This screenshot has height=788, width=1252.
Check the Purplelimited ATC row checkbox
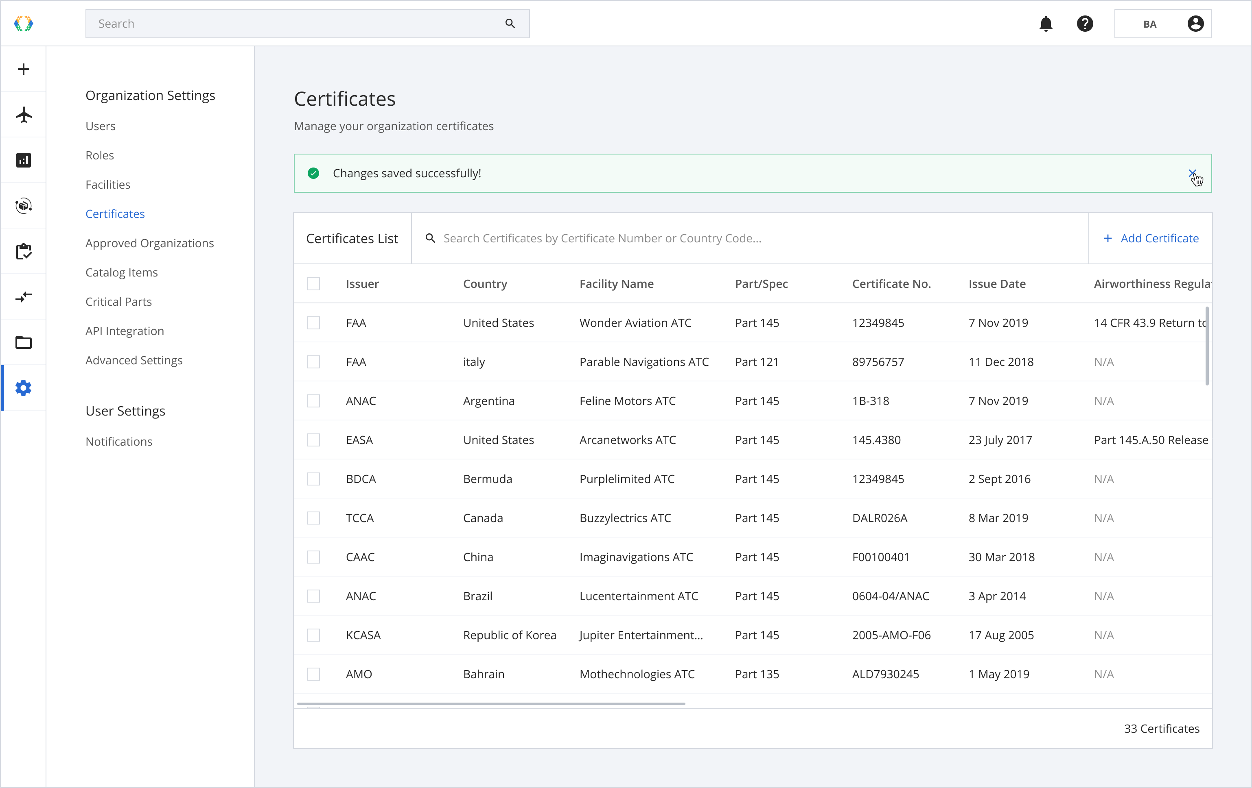[x=313, y=479]
